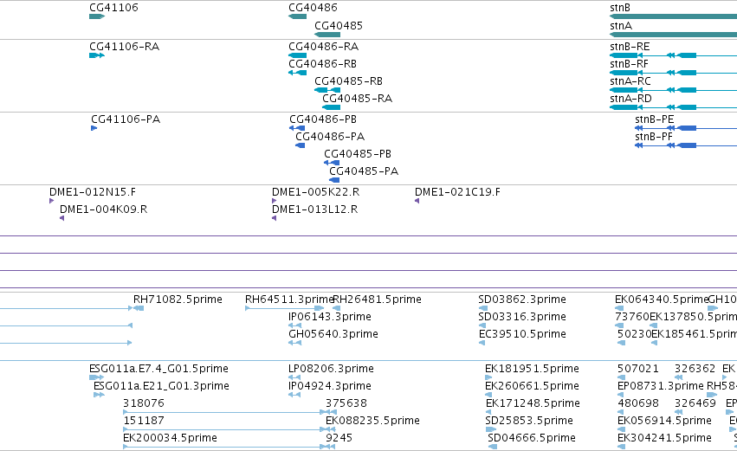Click the IP04924.3prime label

(330, 386)
